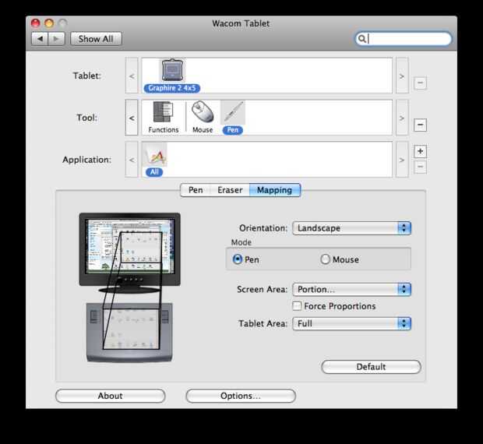Click the Show All button

pos(96,39)
